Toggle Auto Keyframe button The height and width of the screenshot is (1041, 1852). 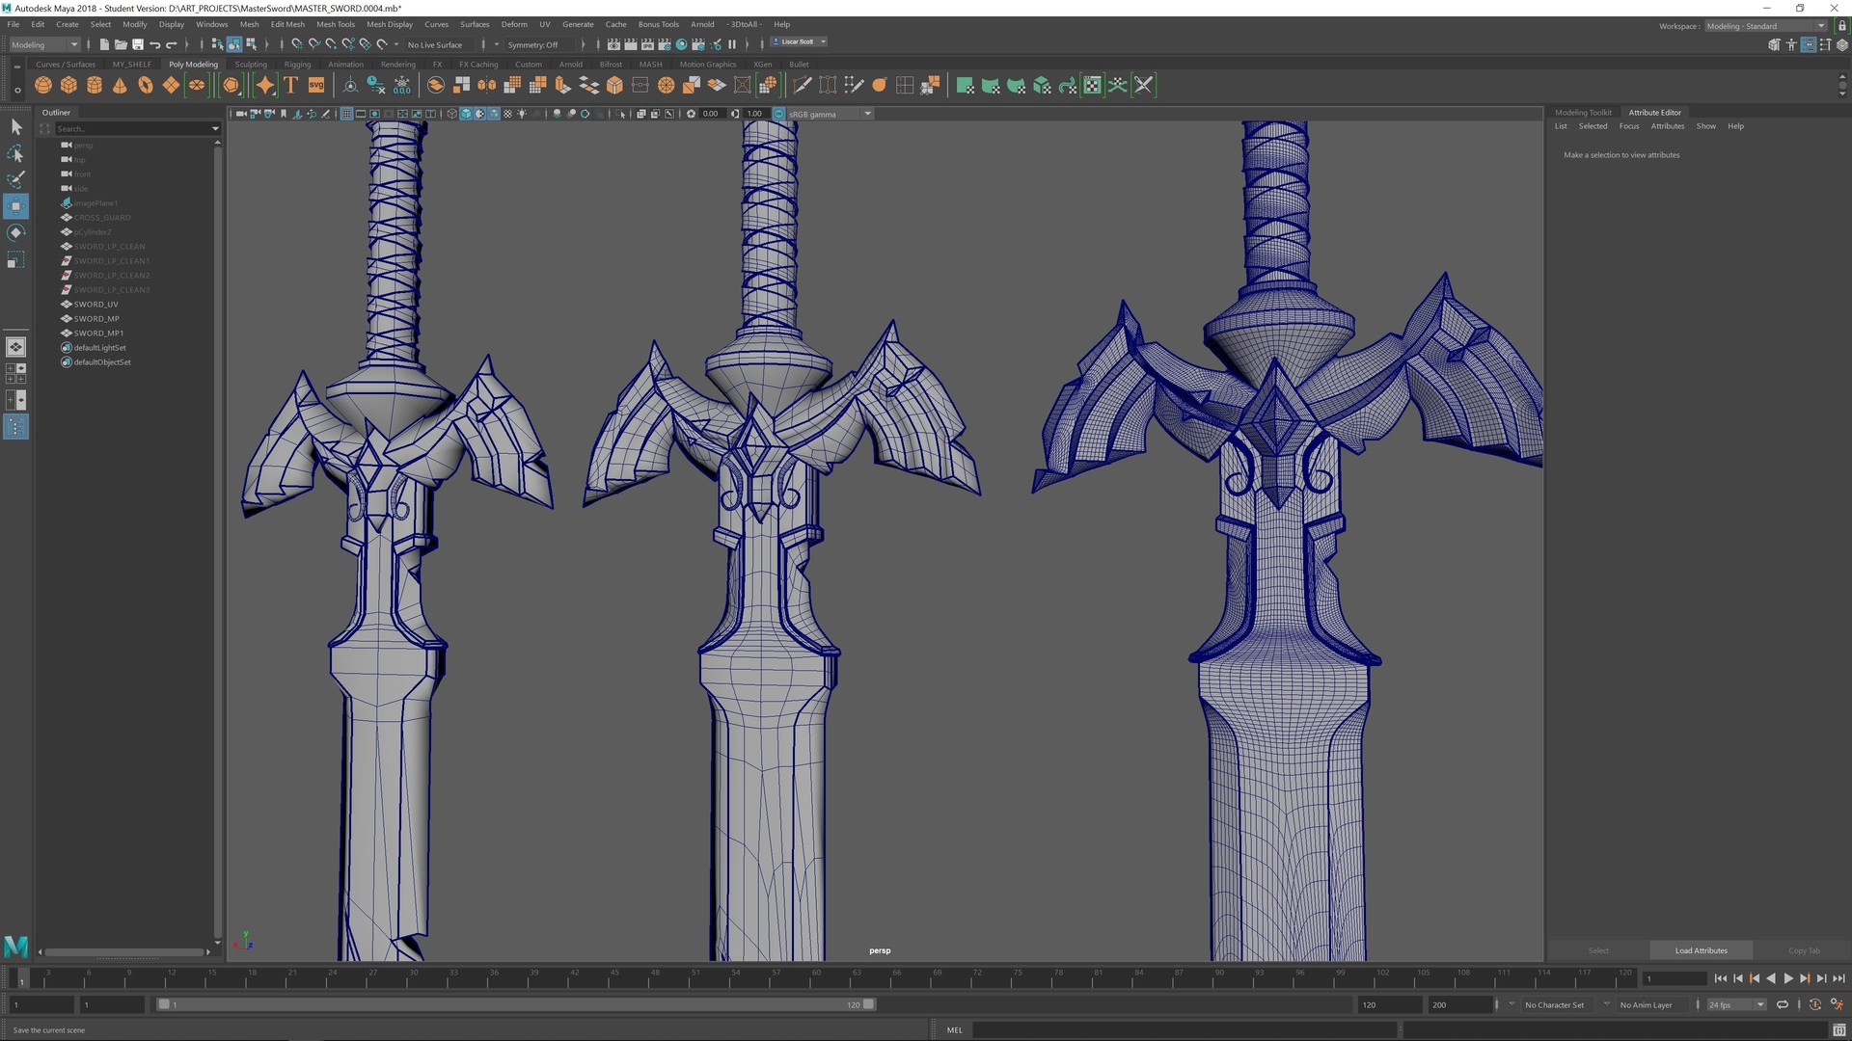1814,1004
